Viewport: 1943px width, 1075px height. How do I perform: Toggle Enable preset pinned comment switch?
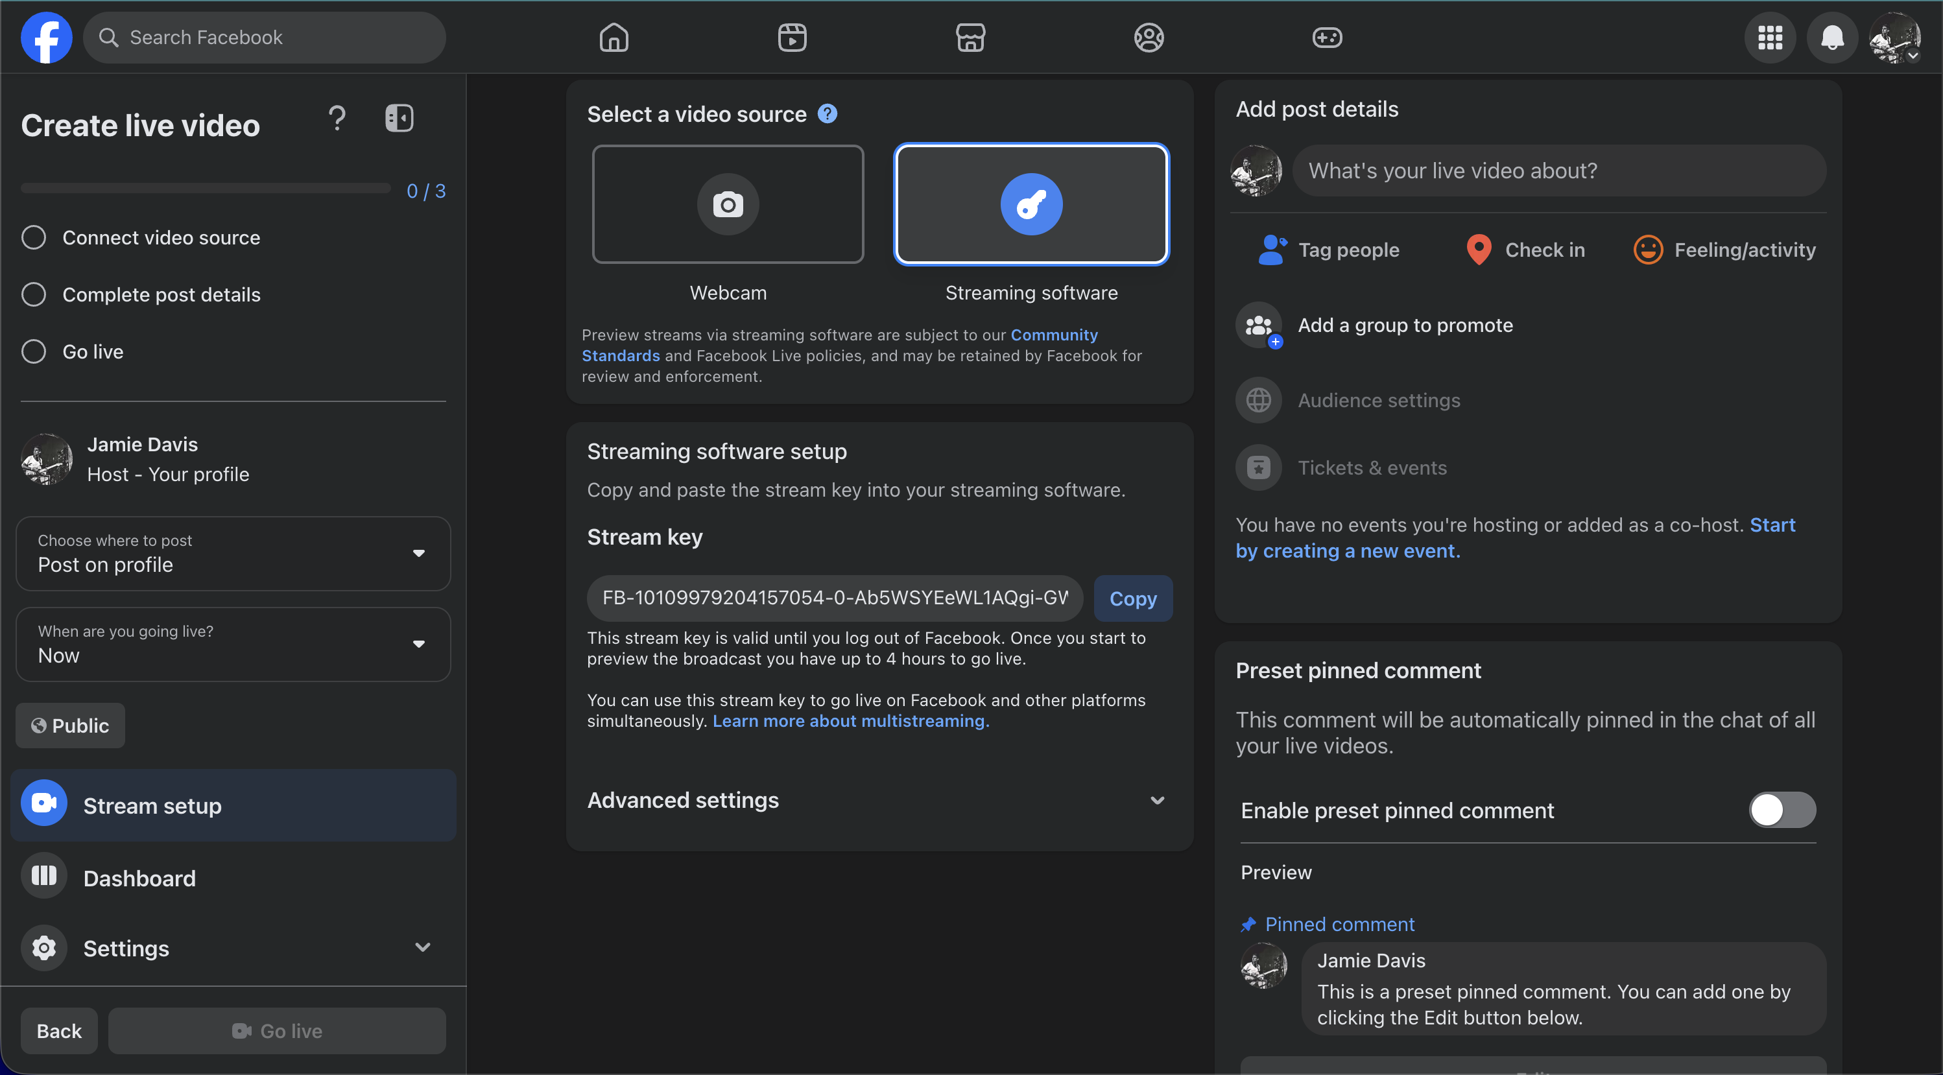(1782, 810)
